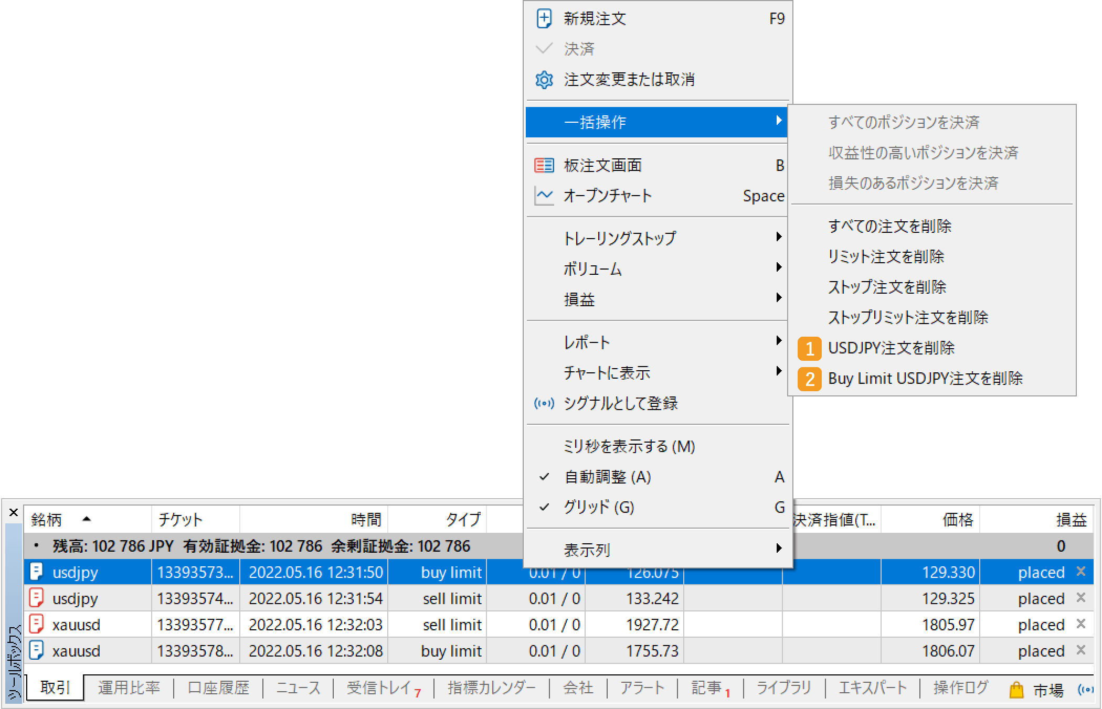Click the 133.242 price cell
The width and height of the screenshot is (1102, 709).
click(634, 598)
